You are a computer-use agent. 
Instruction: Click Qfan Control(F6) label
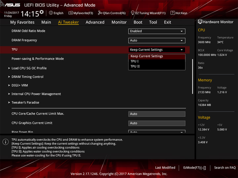coord(114,13)
